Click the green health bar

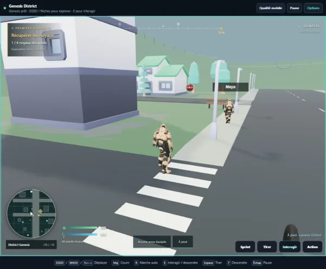point(83,228)
